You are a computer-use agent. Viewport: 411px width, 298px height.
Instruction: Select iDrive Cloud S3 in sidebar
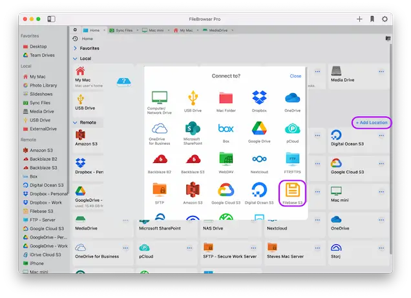pyautogui.click(x=45, y=255)
